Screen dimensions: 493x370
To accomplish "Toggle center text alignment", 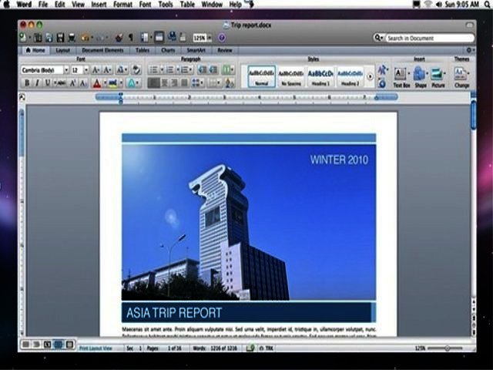I will point(165,83).
